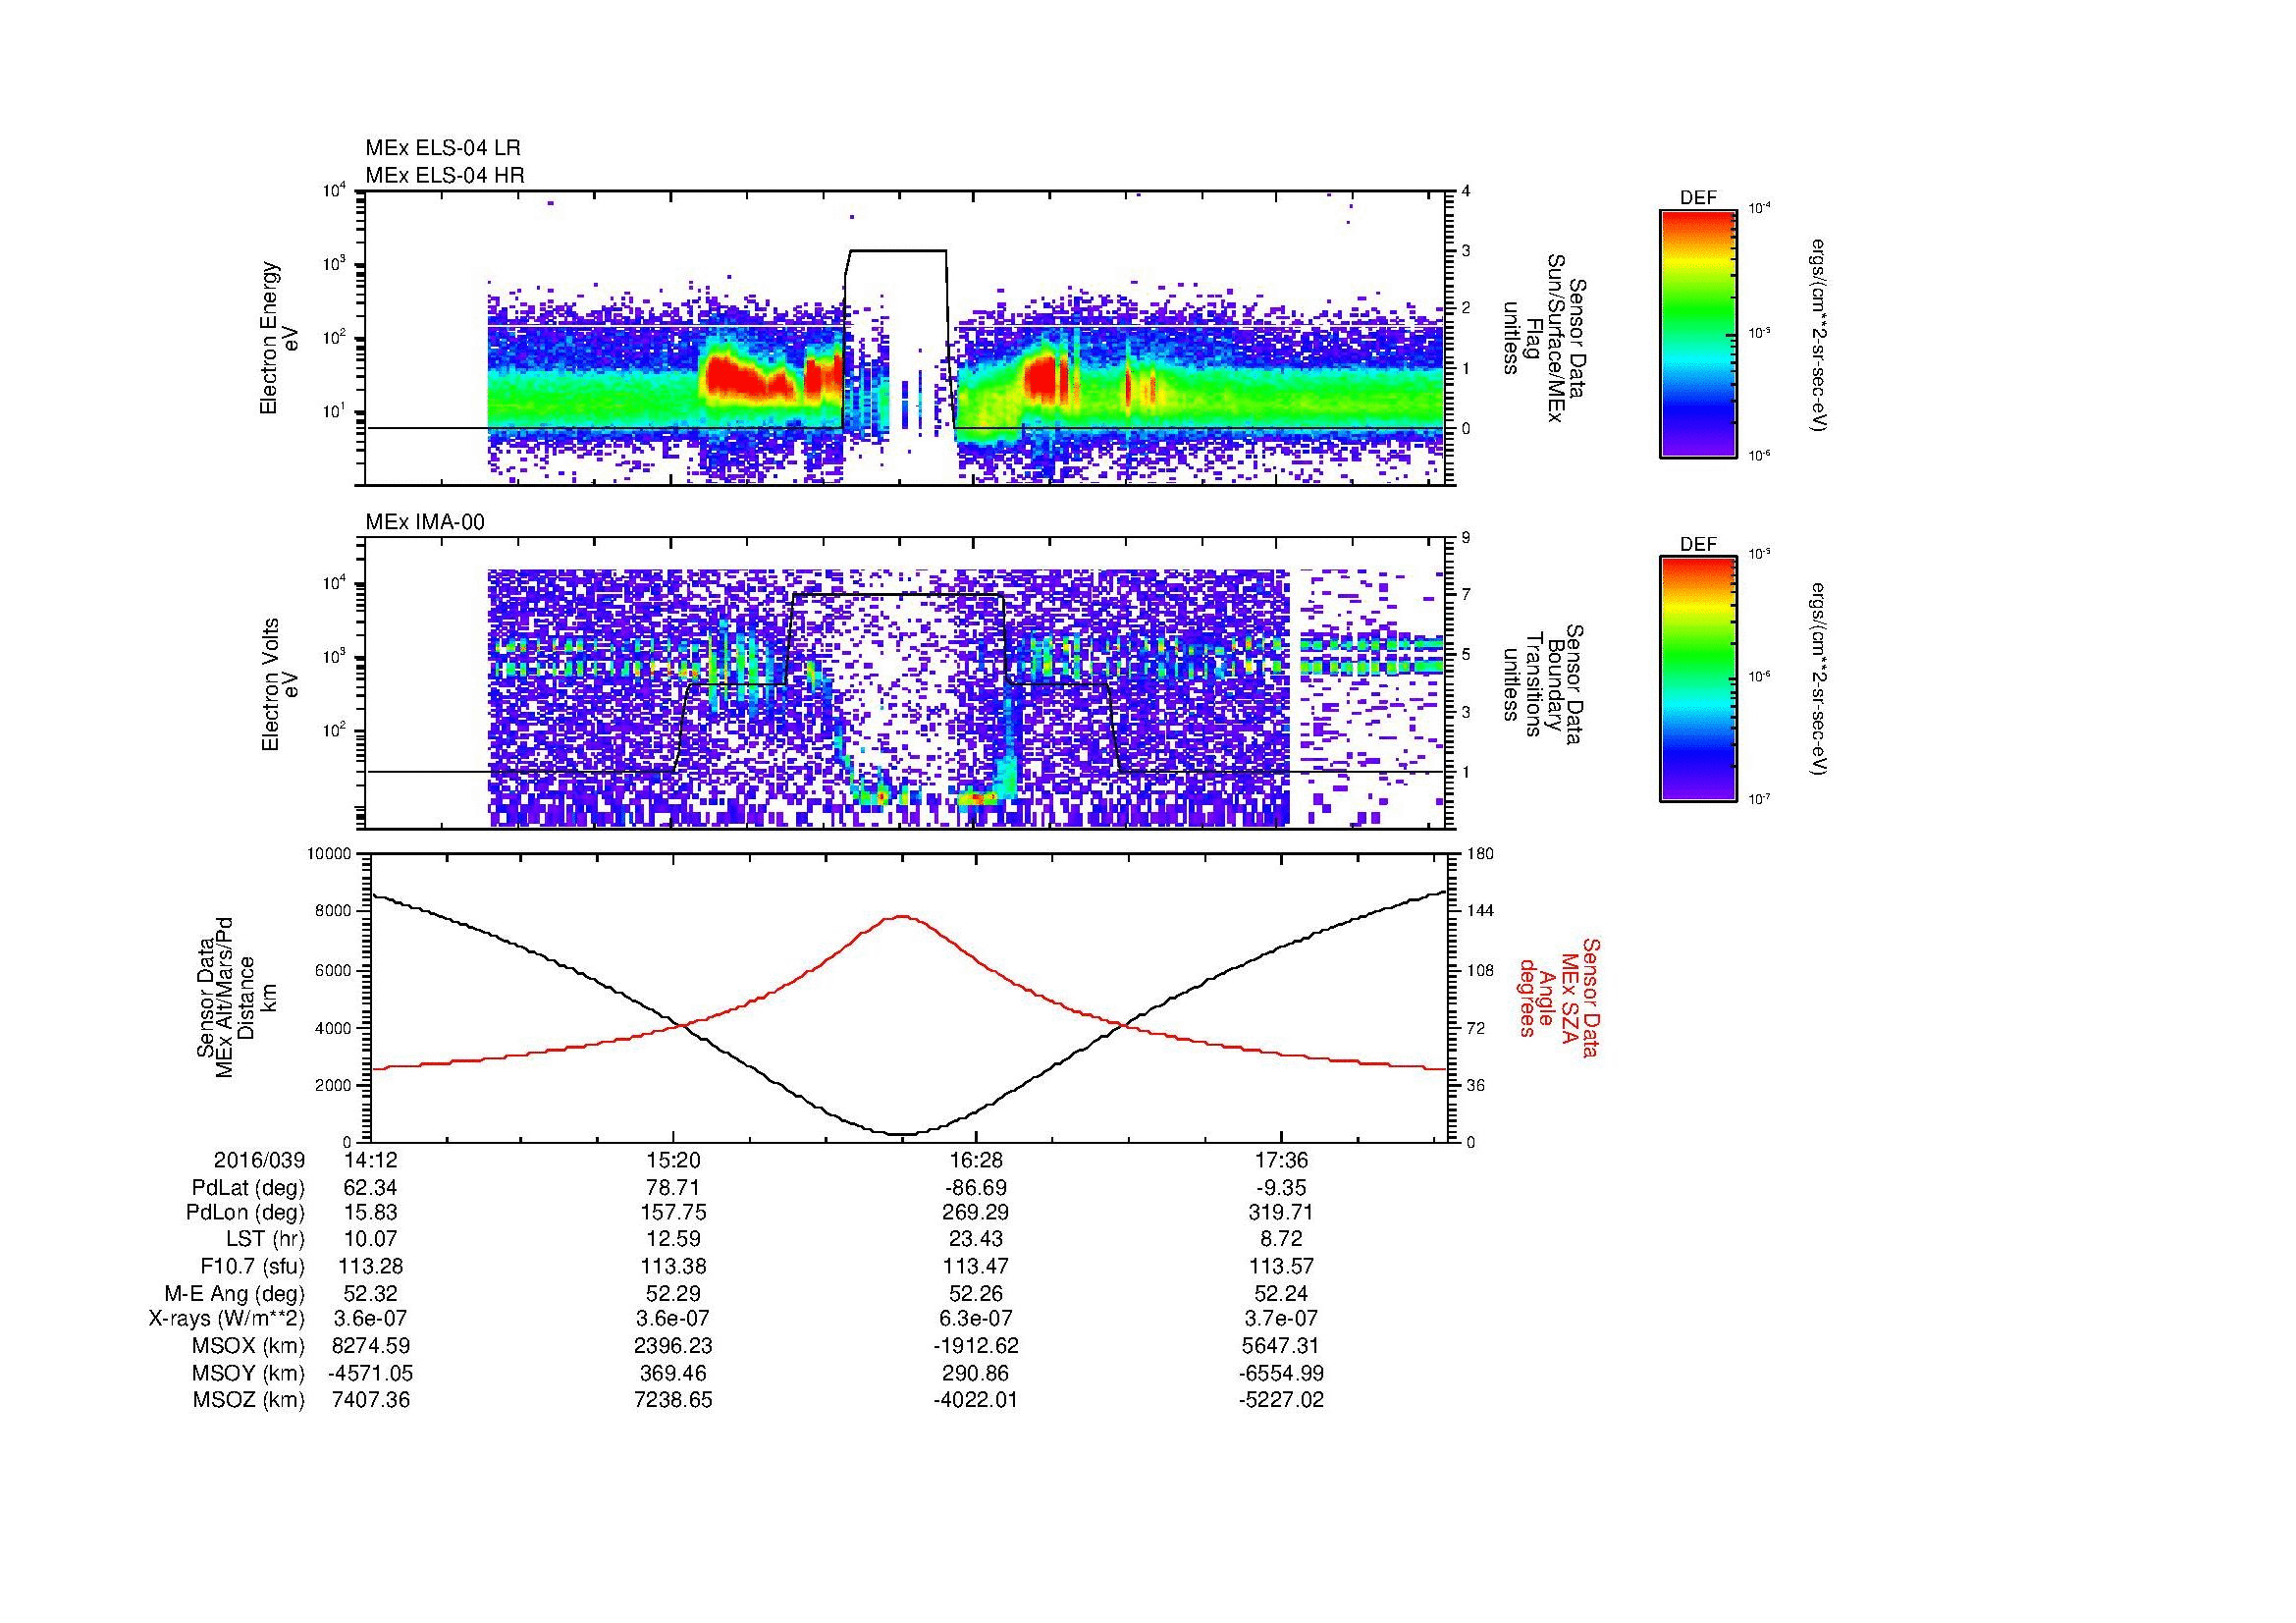The image size is (2296, 1623).
Task: Click the M-E Ang value '52.29'
Action: tap(673, 1293)
